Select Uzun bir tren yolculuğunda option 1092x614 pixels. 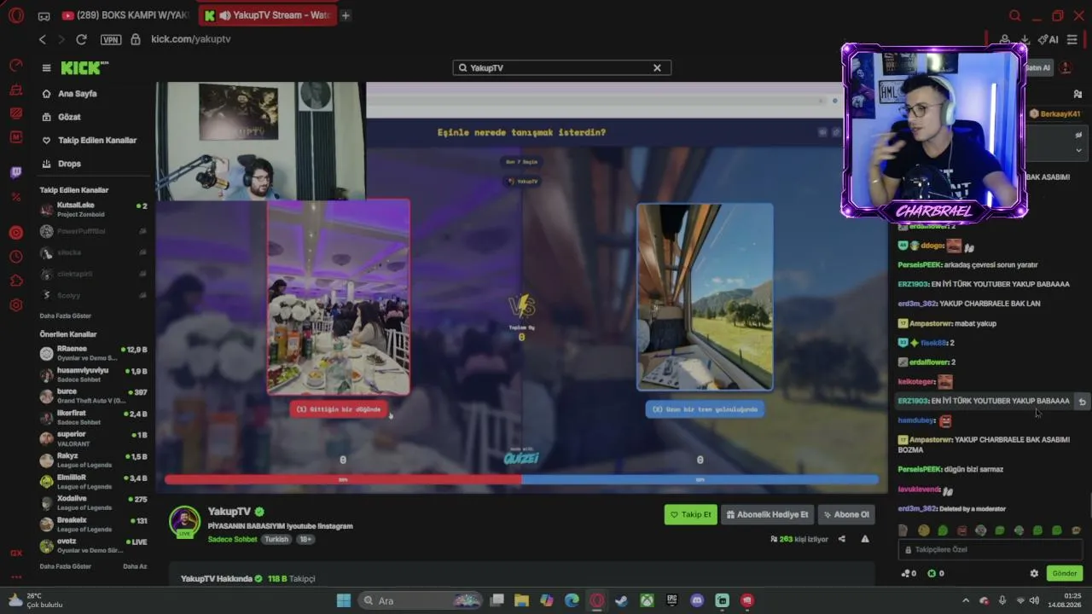coord(705,409)
